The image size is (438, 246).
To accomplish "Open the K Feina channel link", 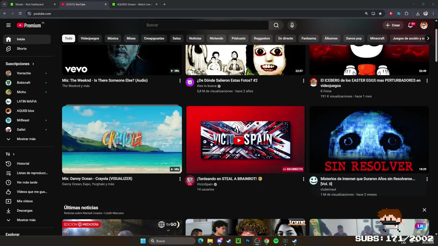I will point(326,91).
